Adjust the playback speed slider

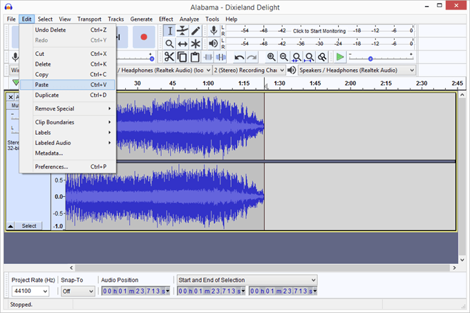370,58
